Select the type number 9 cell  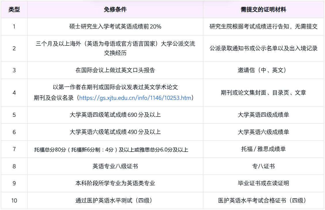click(x=14, y=183)
